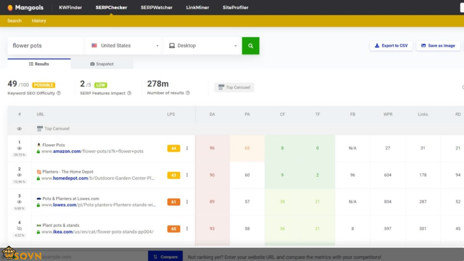Click green padlock on ikea.com URL
The image size is (464, 261).
pos(38,232)
